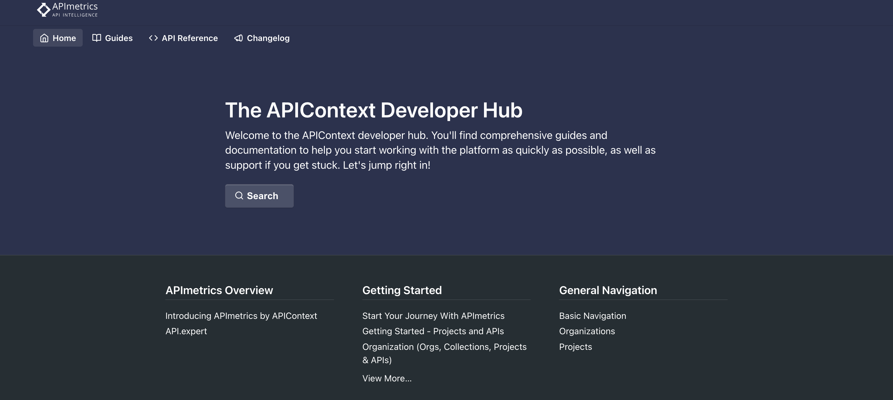Open Introducing APImetrics by APIContext link
Image resolution: width=893 pixels, height=400 pixels.
pos(241,316)
